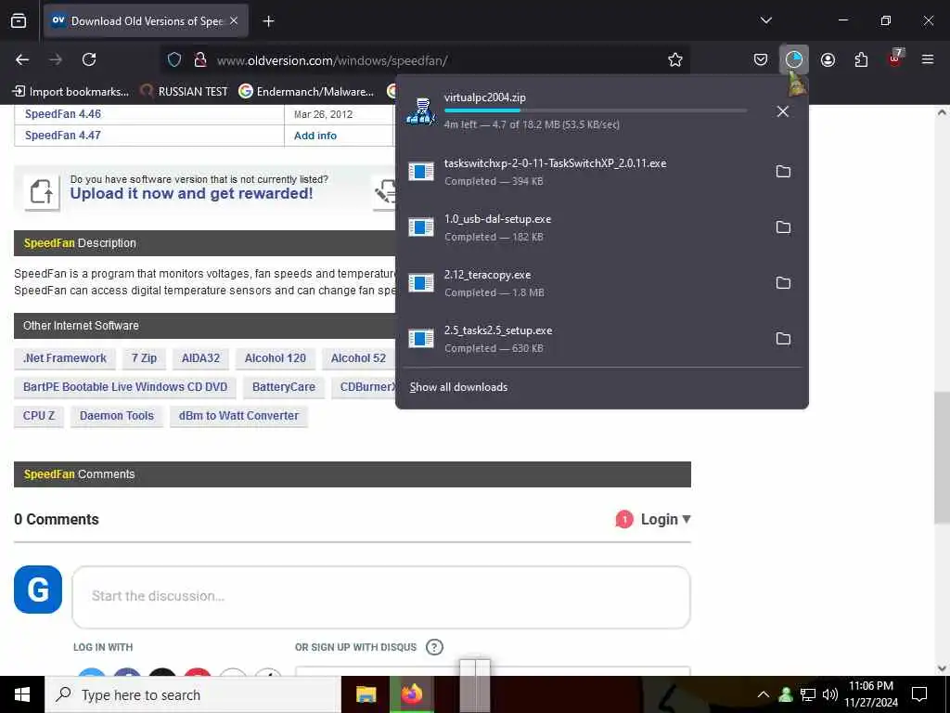
Task: Open 2.12_teracopy.exe download entry
Action: click(582, 283)
